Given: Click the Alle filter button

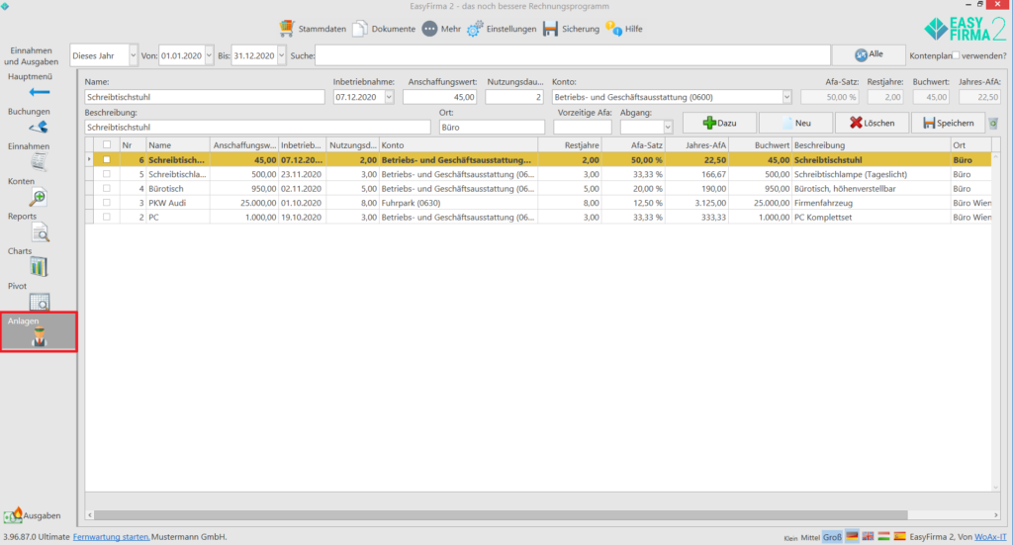Looking at the screenshot, I should (x=869, y=54).
